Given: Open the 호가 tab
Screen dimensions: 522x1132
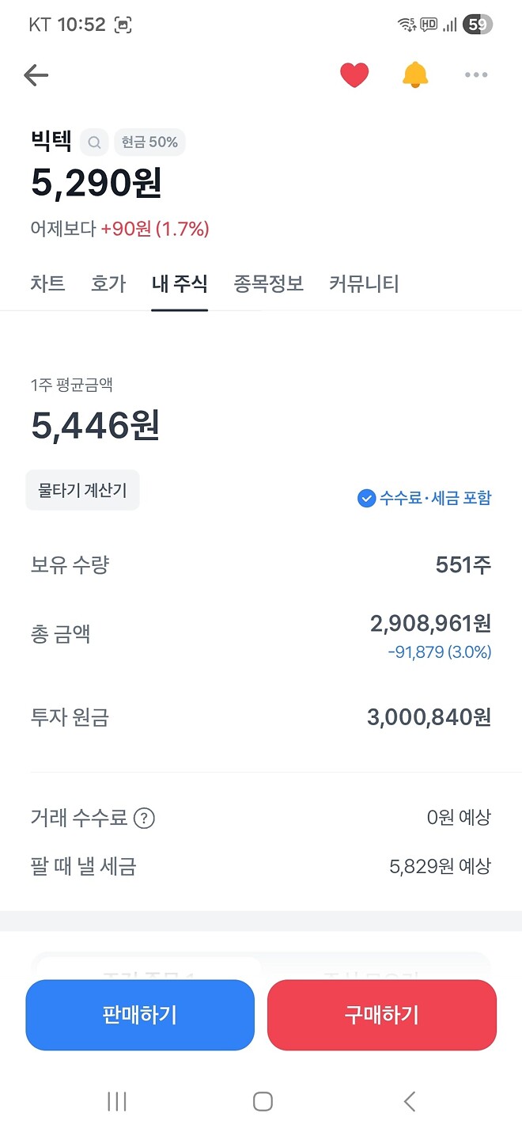Looking at the screenshot, I should pos(108,283).
